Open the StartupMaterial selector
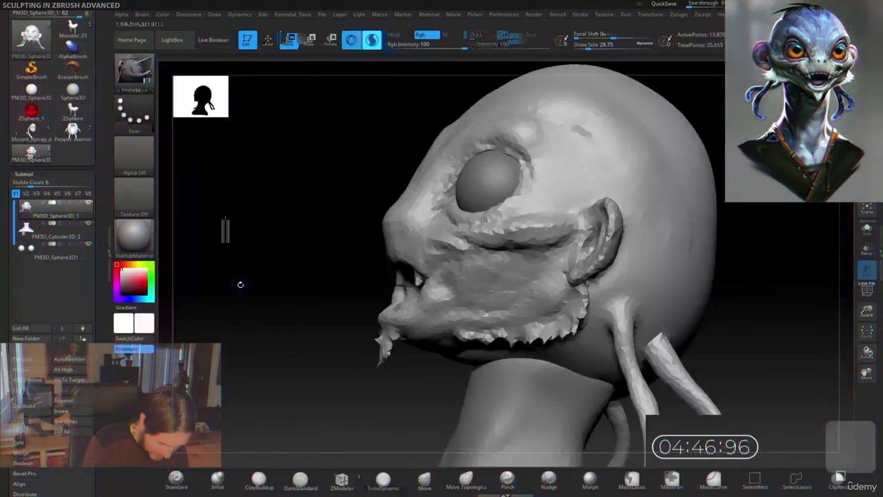The width and height of the screenshot is (883, 497). pyautogui.click(x=134, y=239)
